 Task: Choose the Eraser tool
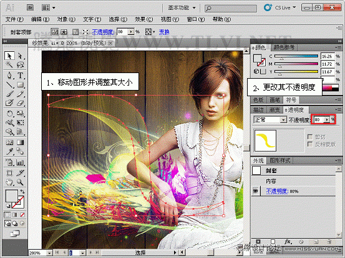[20, 102]
